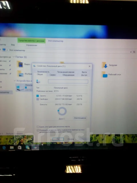Screen dimensions: 137x183
Task: Click the Edge browser taskbar icon
Action: coord(4,148)
